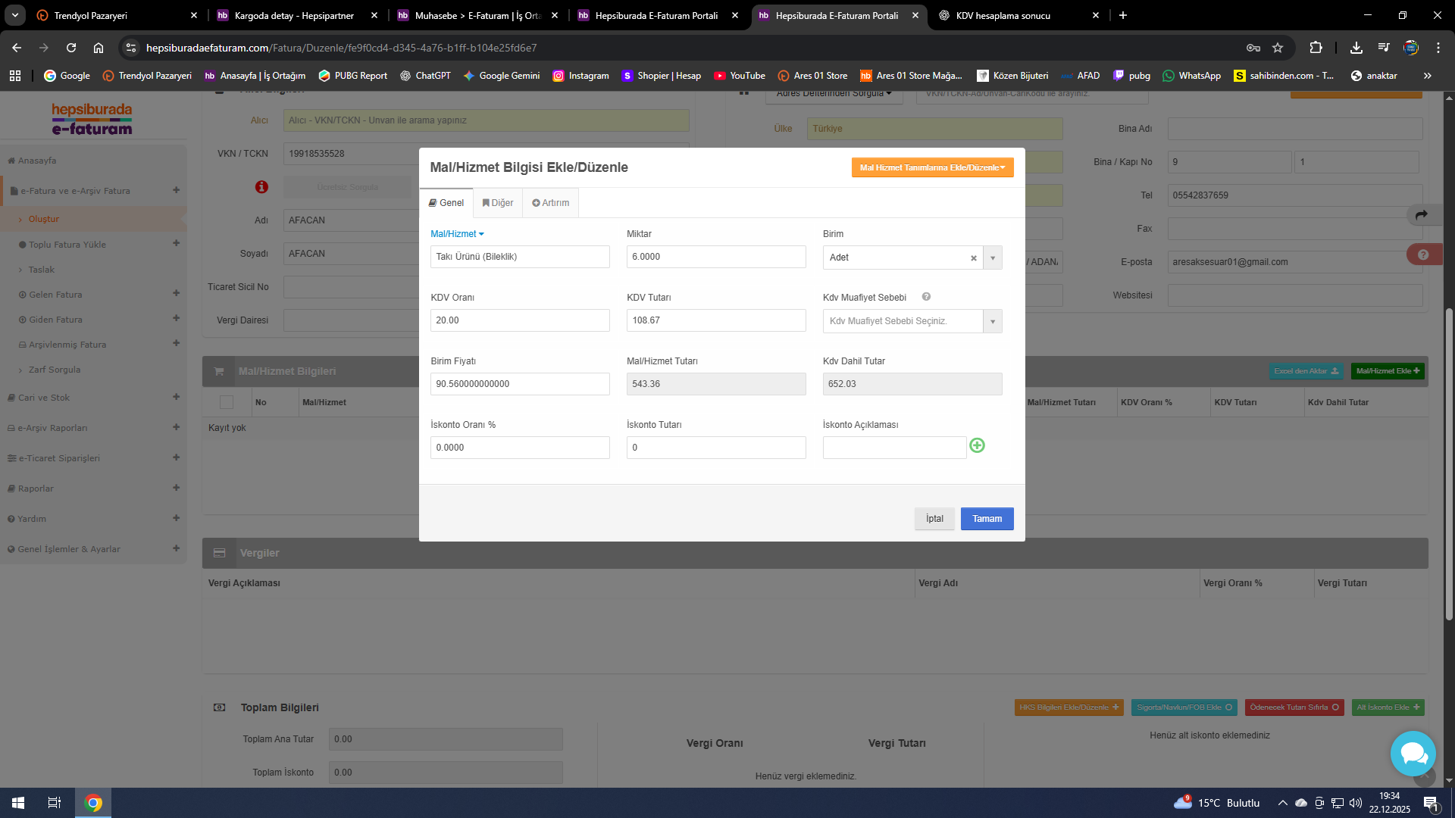Open Google Gemini bookmark
Image resolution: width=1455 pixels, height=818 pixels.
tap(502, 76)
